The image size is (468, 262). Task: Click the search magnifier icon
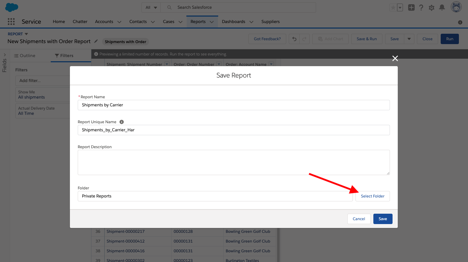tap(169, 7)
